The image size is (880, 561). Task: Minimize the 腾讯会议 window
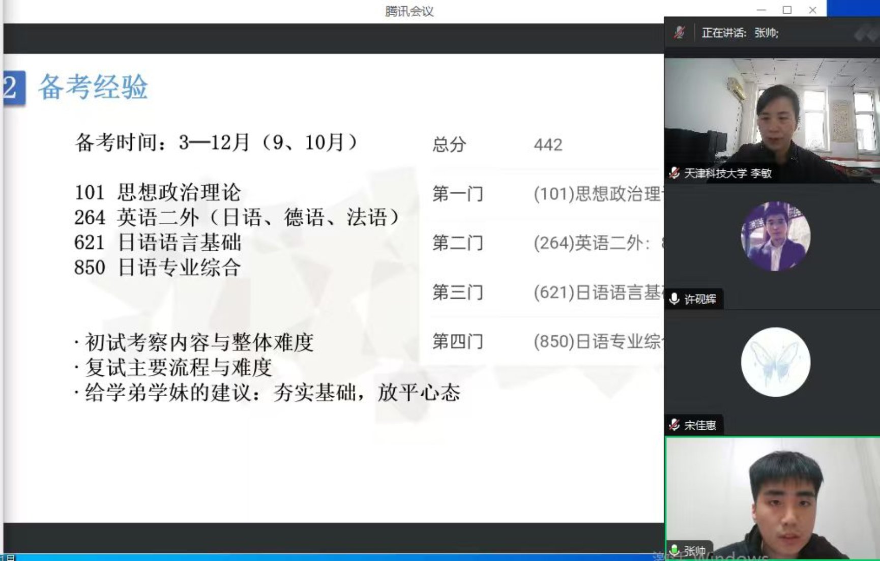click(761, 10)
